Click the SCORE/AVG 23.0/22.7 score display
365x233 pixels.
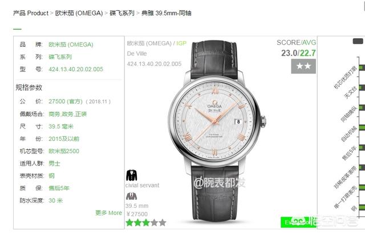tap(297, 48)
